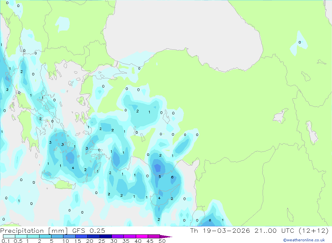The image size is (332, 243).
Task: Click legend scale label '25'
Action: [102, 241]
